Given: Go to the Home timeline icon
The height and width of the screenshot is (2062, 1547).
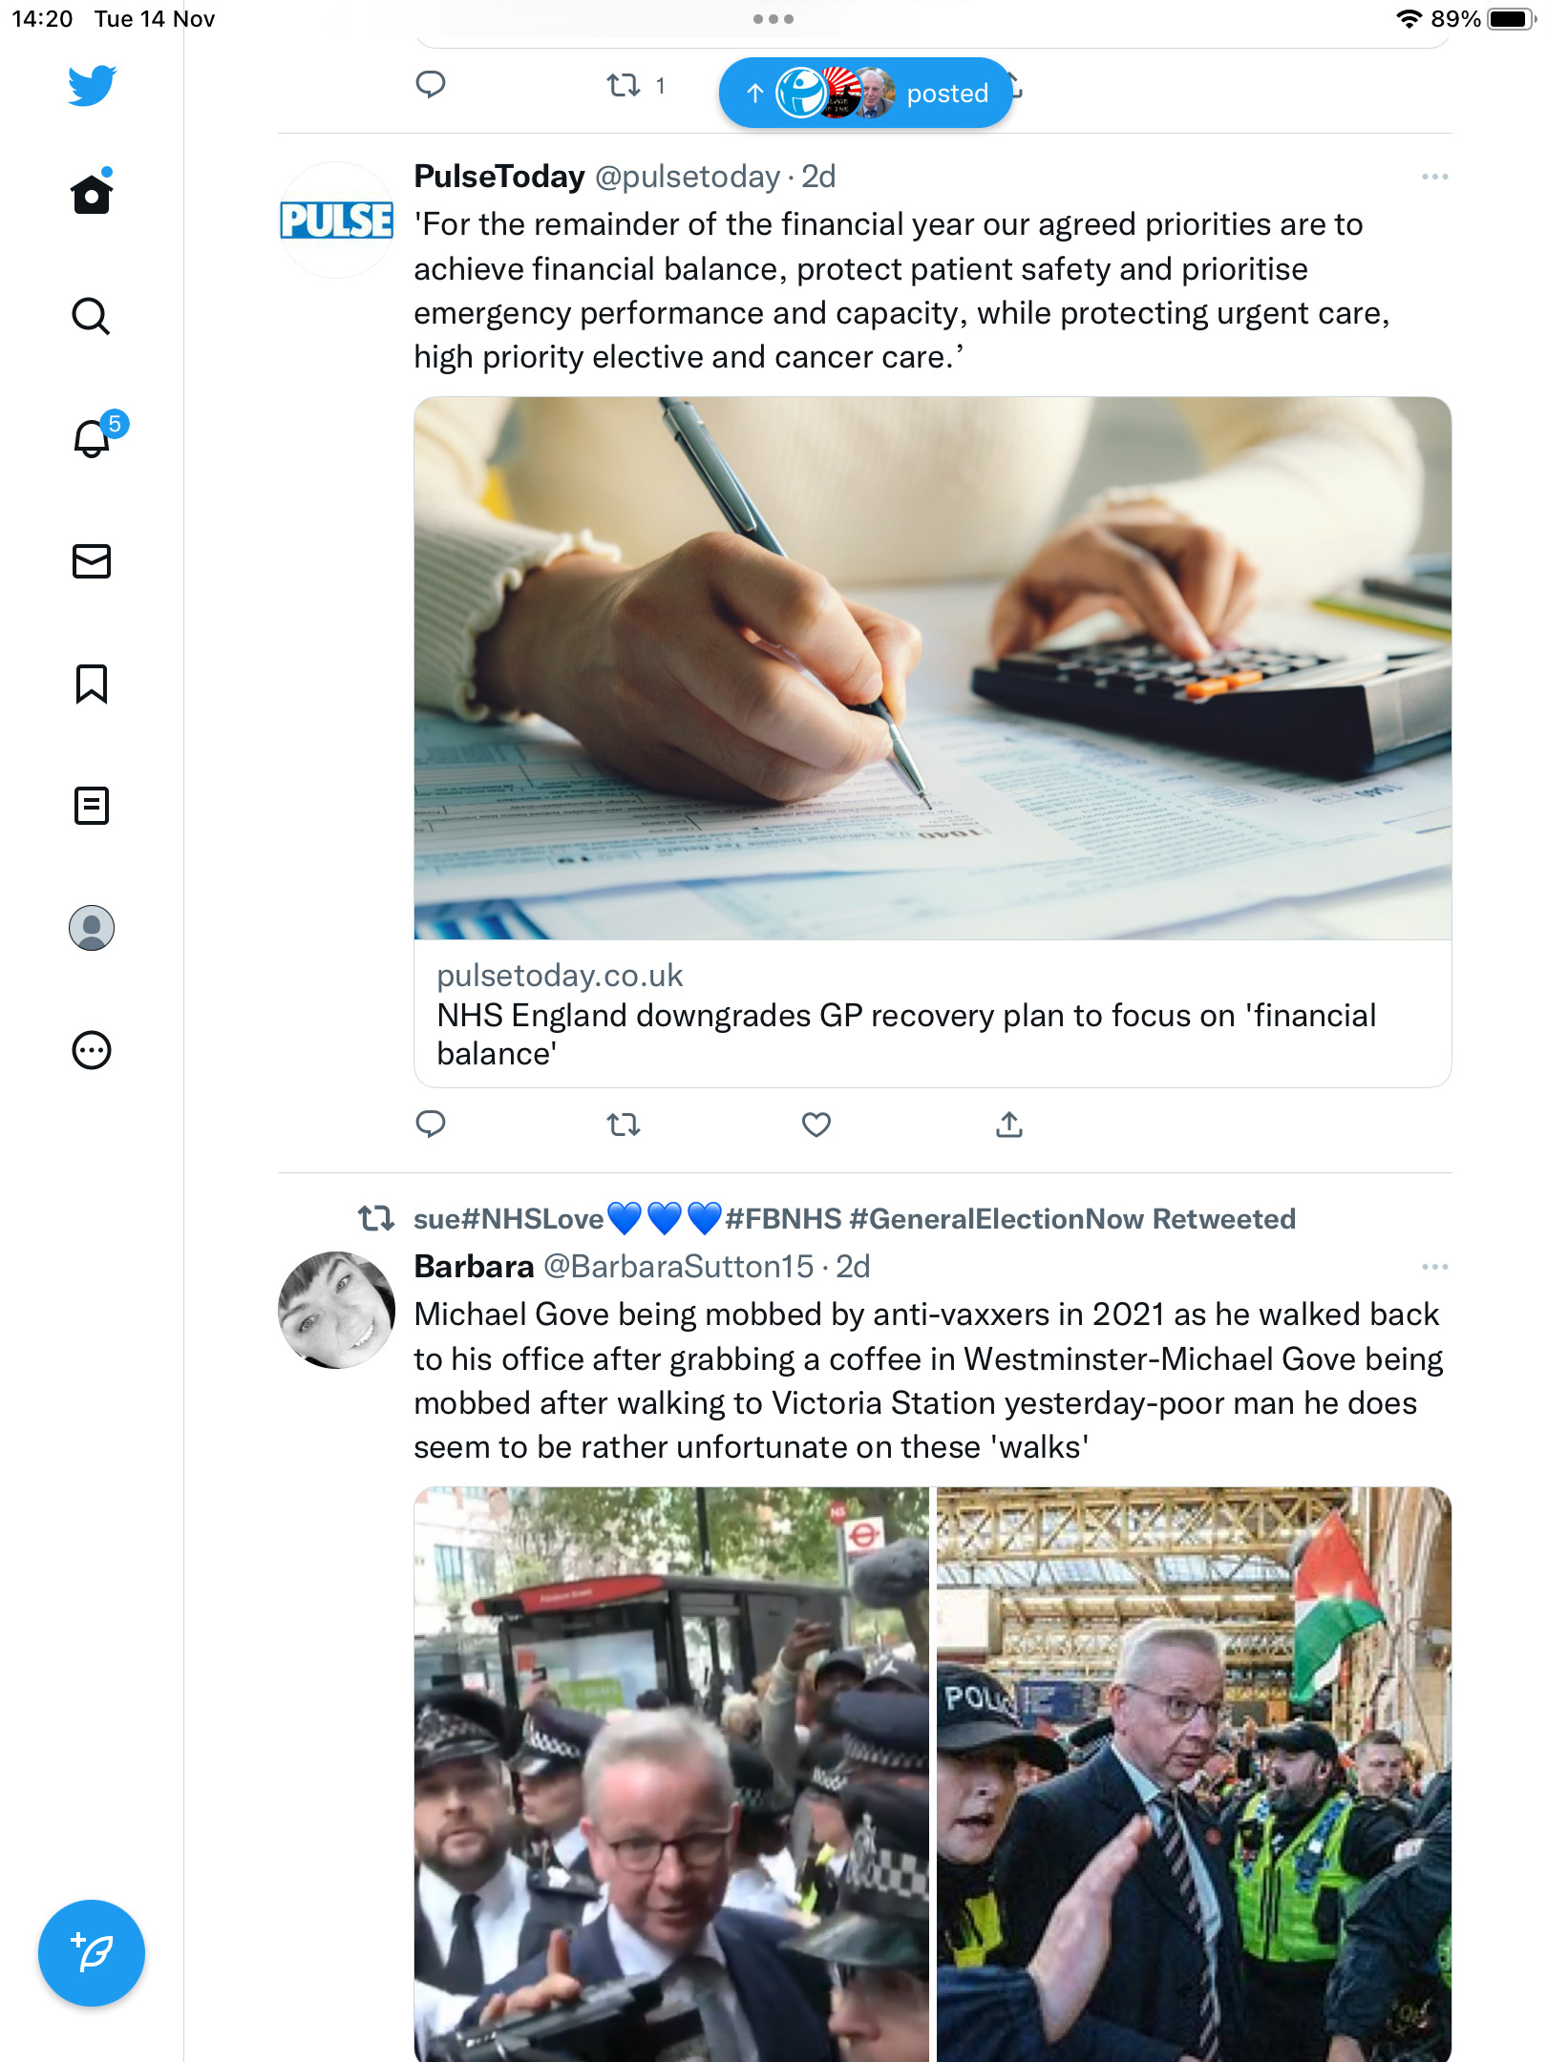Looking at the screenshot, I should click(x=92, y=194).
